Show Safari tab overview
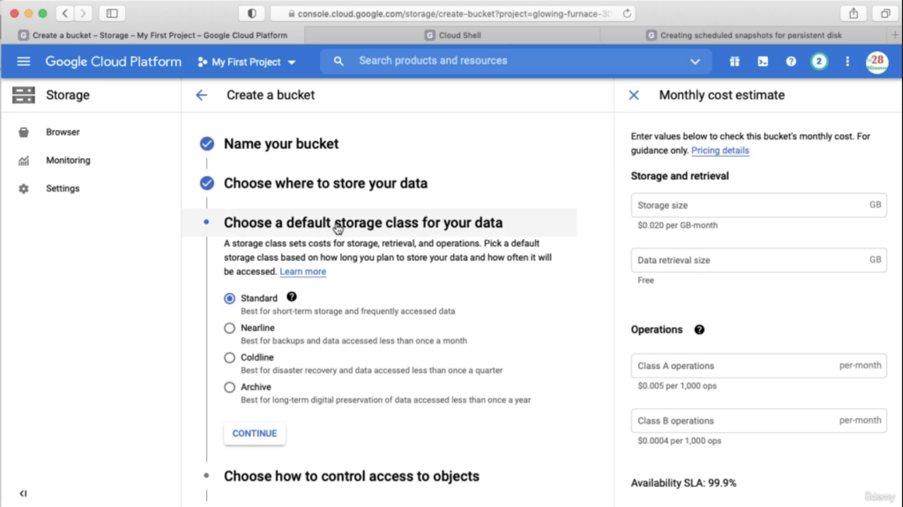903x507 pixels. 885,13
